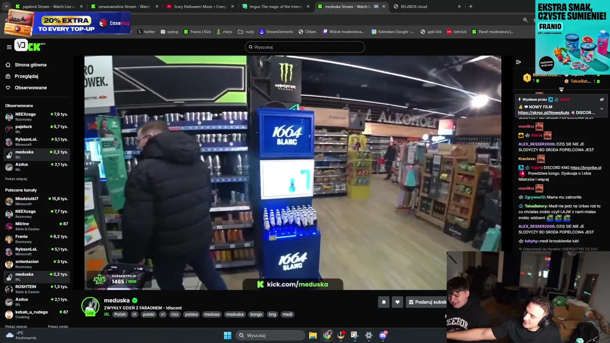610x343 pixels.
Task: Open kebab_u_rudego recommended channel
Action: point(37,314)
